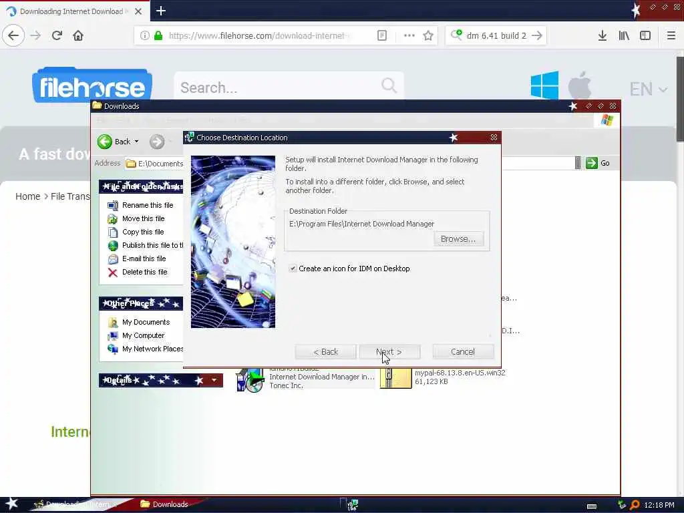Viewport: 684px width, 513px height.
Task: Click the taskbar start star button
Action: 11,504
